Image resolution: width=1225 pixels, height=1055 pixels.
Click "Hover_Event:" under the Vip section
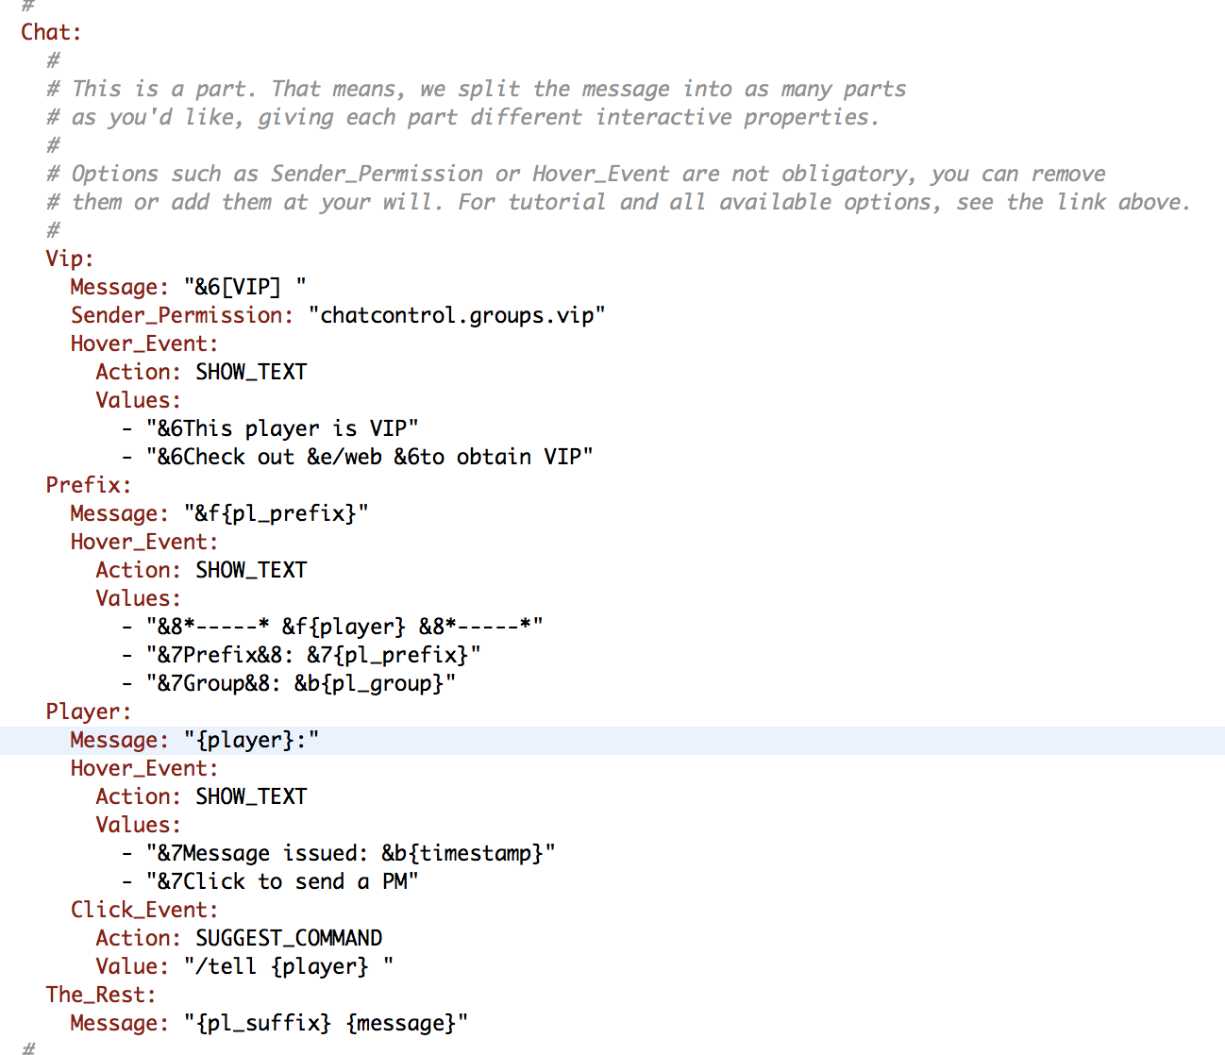tap(144, 343)
